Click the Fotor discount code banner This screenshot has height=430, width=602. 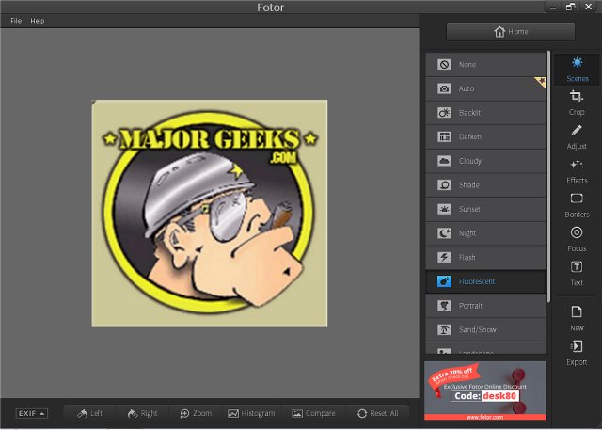point(484,390)
